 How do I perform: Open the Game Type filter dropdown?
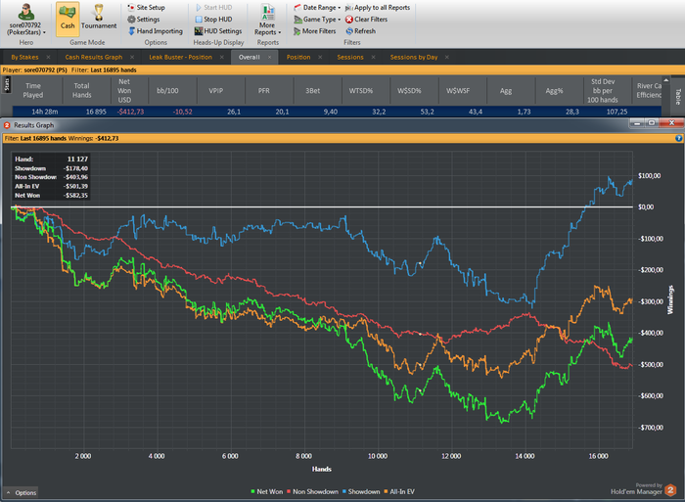click(x=317, y=20)
